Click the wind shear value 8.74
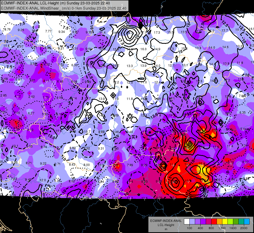Screen dimensions: 254x233 pyautogui.click(x=44, y=147)
